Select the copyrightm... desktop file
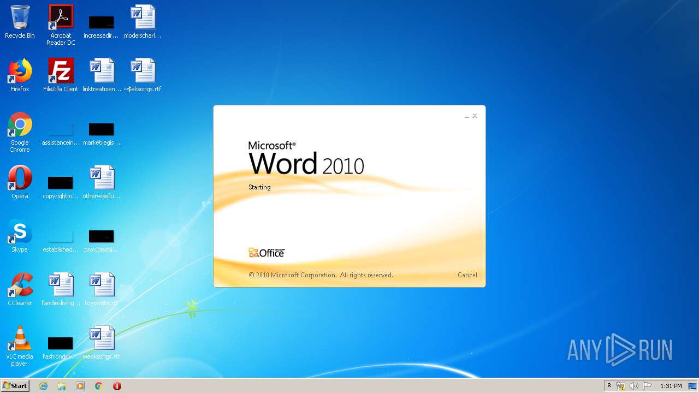Screen dimensions: 699x393 point(61,187)
